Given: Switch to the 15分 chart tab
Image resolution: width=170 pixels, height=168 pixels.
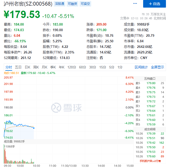Looking at the screenshot, I should 103,67.
